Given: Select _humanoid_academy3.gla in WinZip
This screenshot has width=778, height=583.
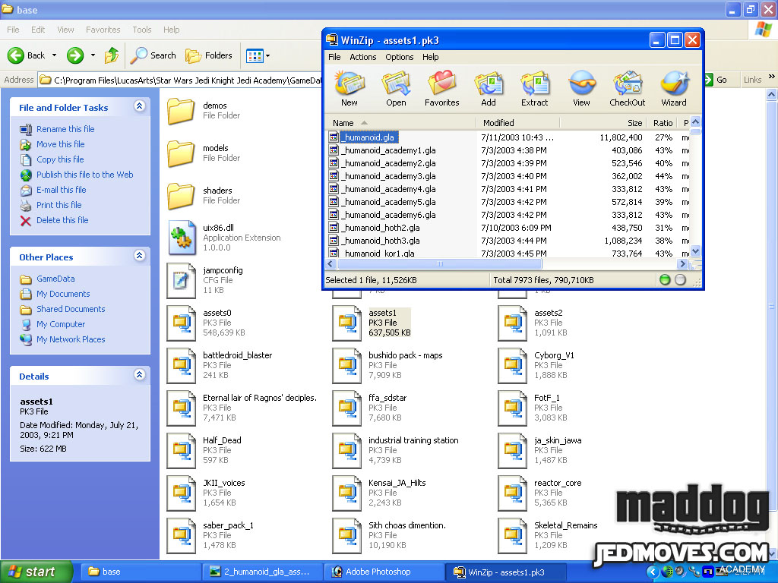Looking at the screenshot, I should (x=388, y=176).
